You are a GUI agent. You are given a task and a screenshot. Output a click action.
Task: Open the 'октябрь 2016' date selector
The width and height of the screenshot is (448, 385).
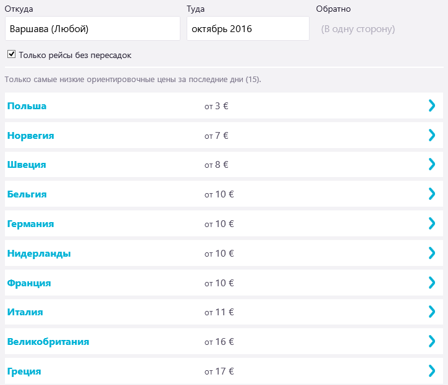click(x=248, y=28)
